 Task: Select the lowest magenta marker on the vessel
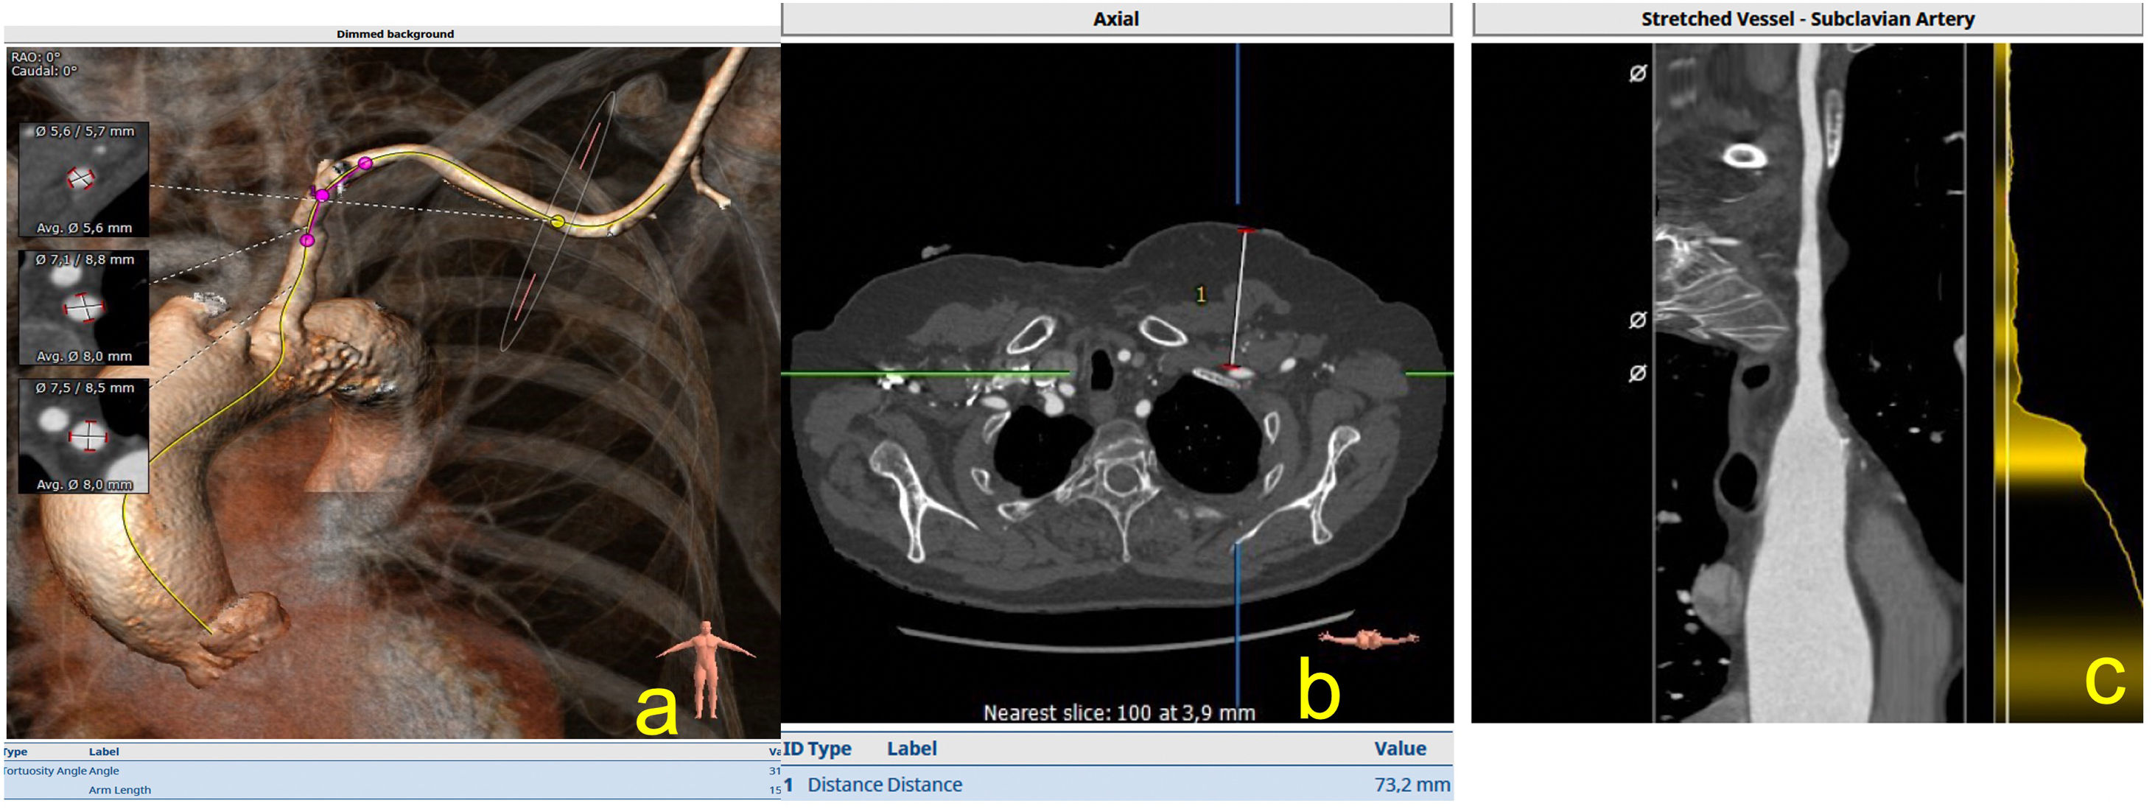pos(307,240)
